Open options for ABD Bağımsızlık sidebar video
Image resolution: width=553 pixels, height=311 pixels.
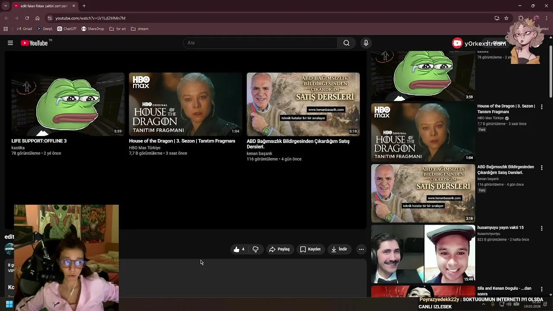click(x=542, y=168)
